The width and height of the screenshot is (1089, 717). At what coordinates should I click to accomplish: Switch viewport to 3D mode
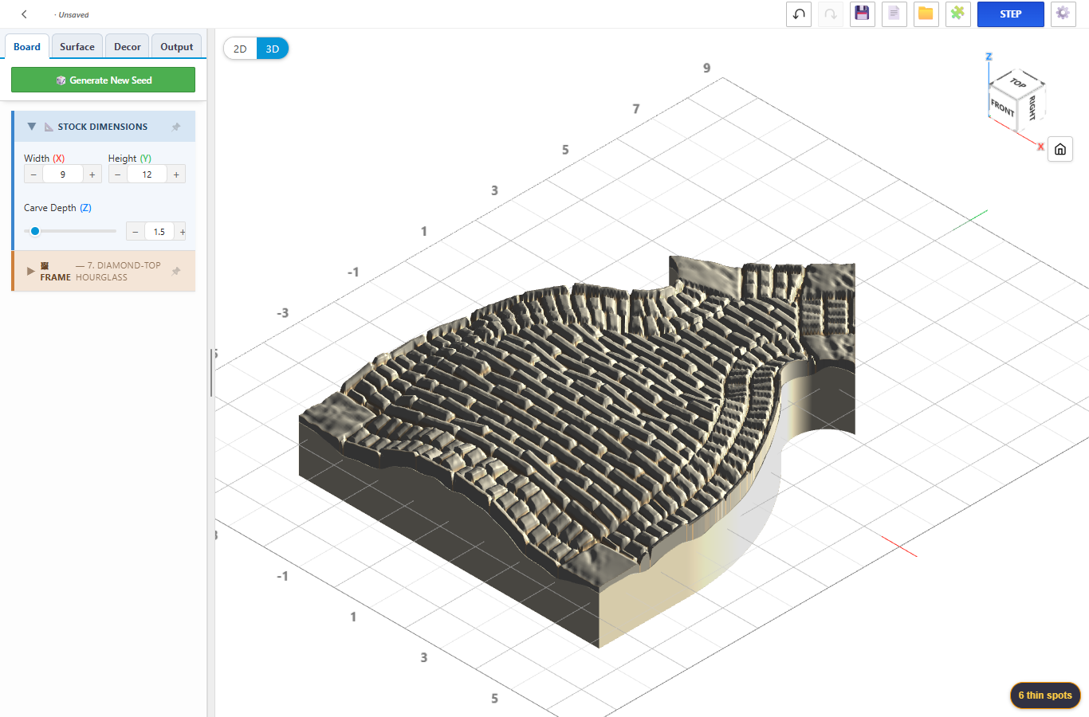tap(273, 49)
